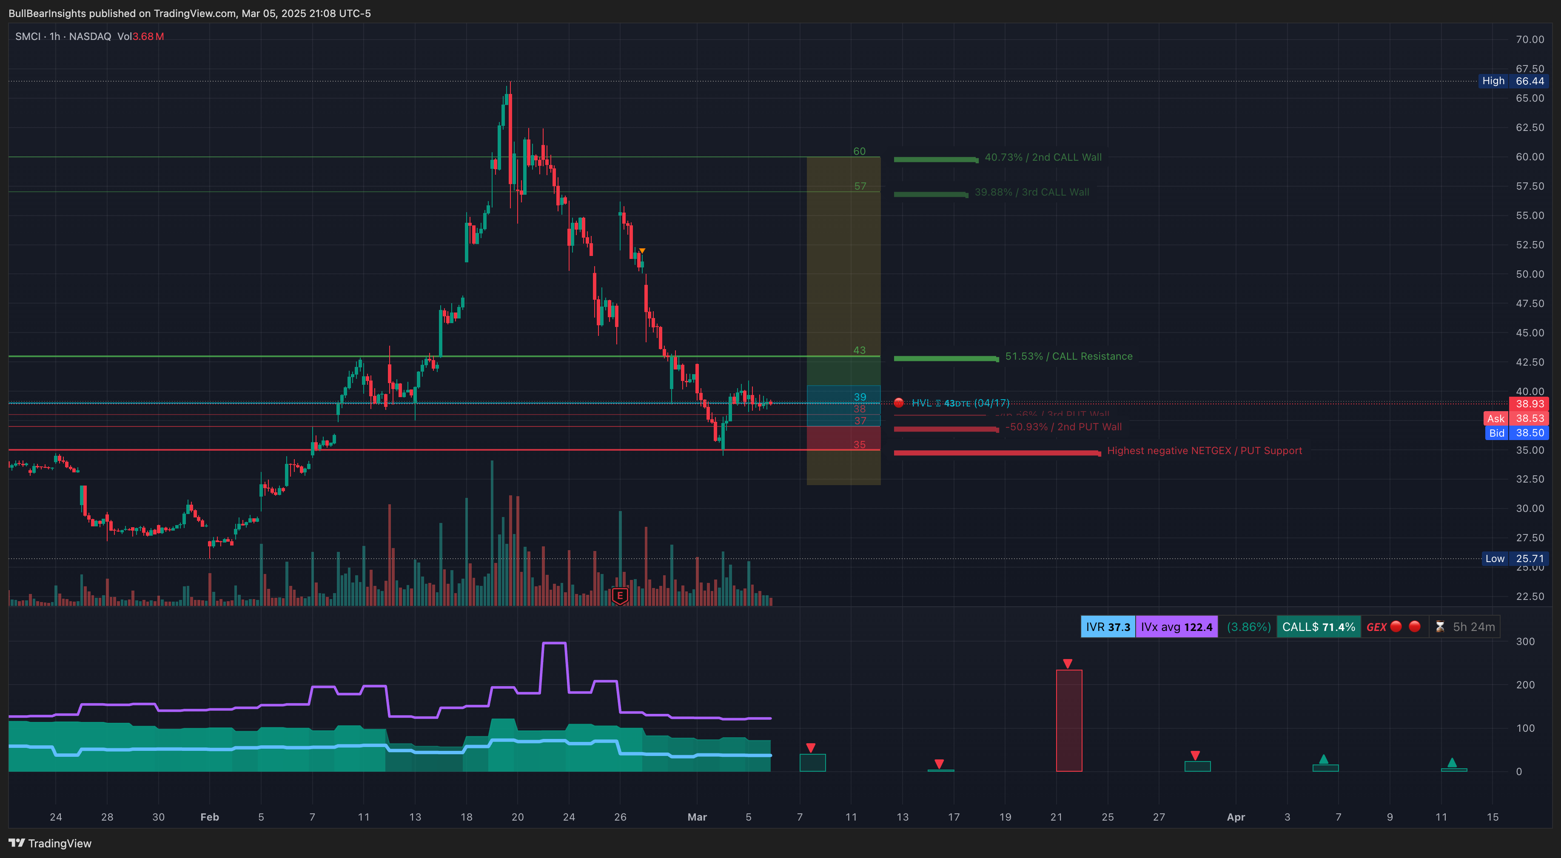Click the green 60 strike level number
This screenshot has width=1561, height=858.
tap(859, 151)
